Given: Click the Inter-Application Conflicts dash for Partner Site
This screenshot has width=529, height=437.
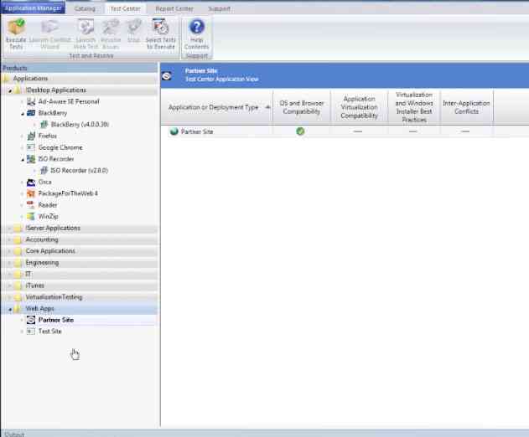Looking at the screenshot, I should (x=465, y=131).
